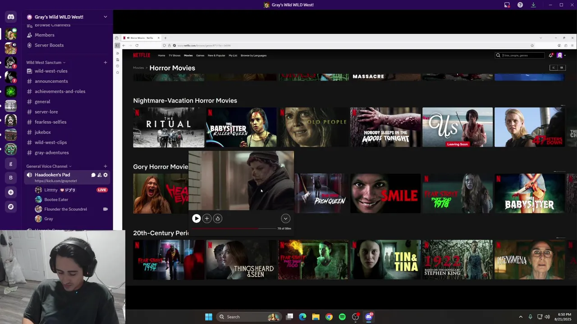Viewport: 577px width, 324px height.
Task: Show hidden icons in system tray
Action: click(x=521, y=317)
